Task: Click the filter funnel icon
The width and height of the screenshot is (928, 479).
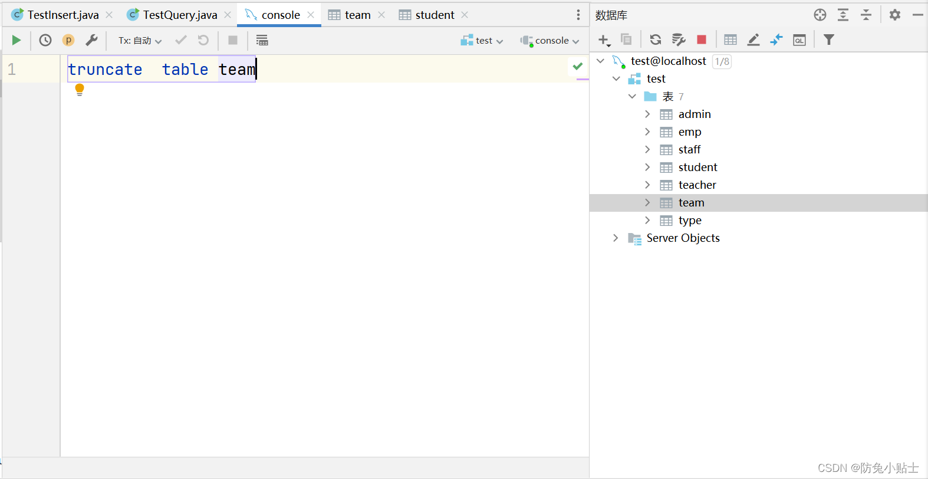Action: pos(829,40)
